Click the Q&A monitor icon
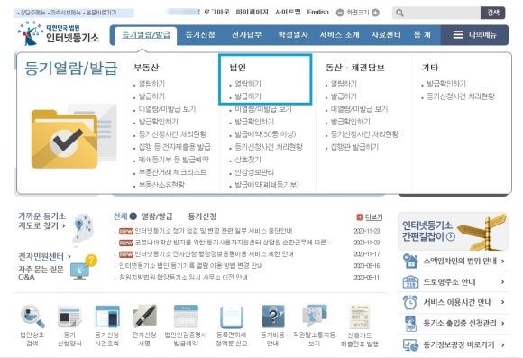Image resolution: width=523 pixels, height=358 pixels. (84, 267)
